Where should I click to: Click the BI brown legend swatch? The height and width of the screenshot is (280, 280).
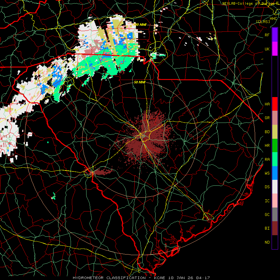(x=275, y=228)
